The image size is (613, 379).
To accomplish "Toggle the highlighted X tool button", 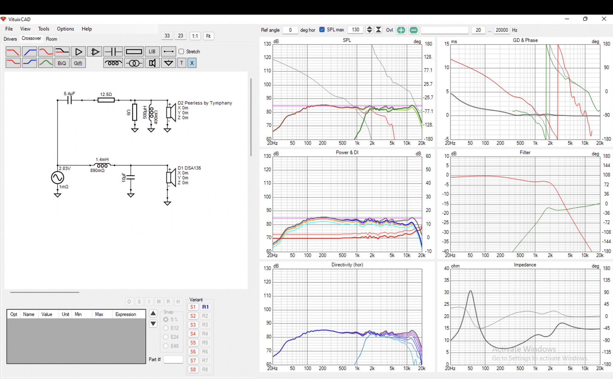I will pos(192,63).
